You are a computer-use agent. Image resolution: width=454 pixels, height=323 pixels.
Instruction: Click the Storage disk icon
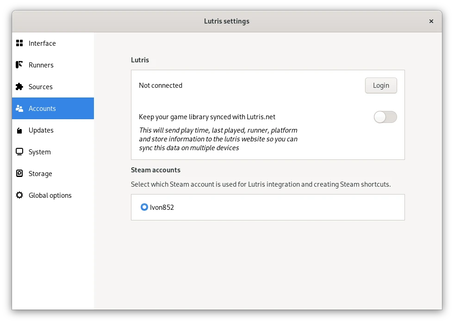(19, 174)
